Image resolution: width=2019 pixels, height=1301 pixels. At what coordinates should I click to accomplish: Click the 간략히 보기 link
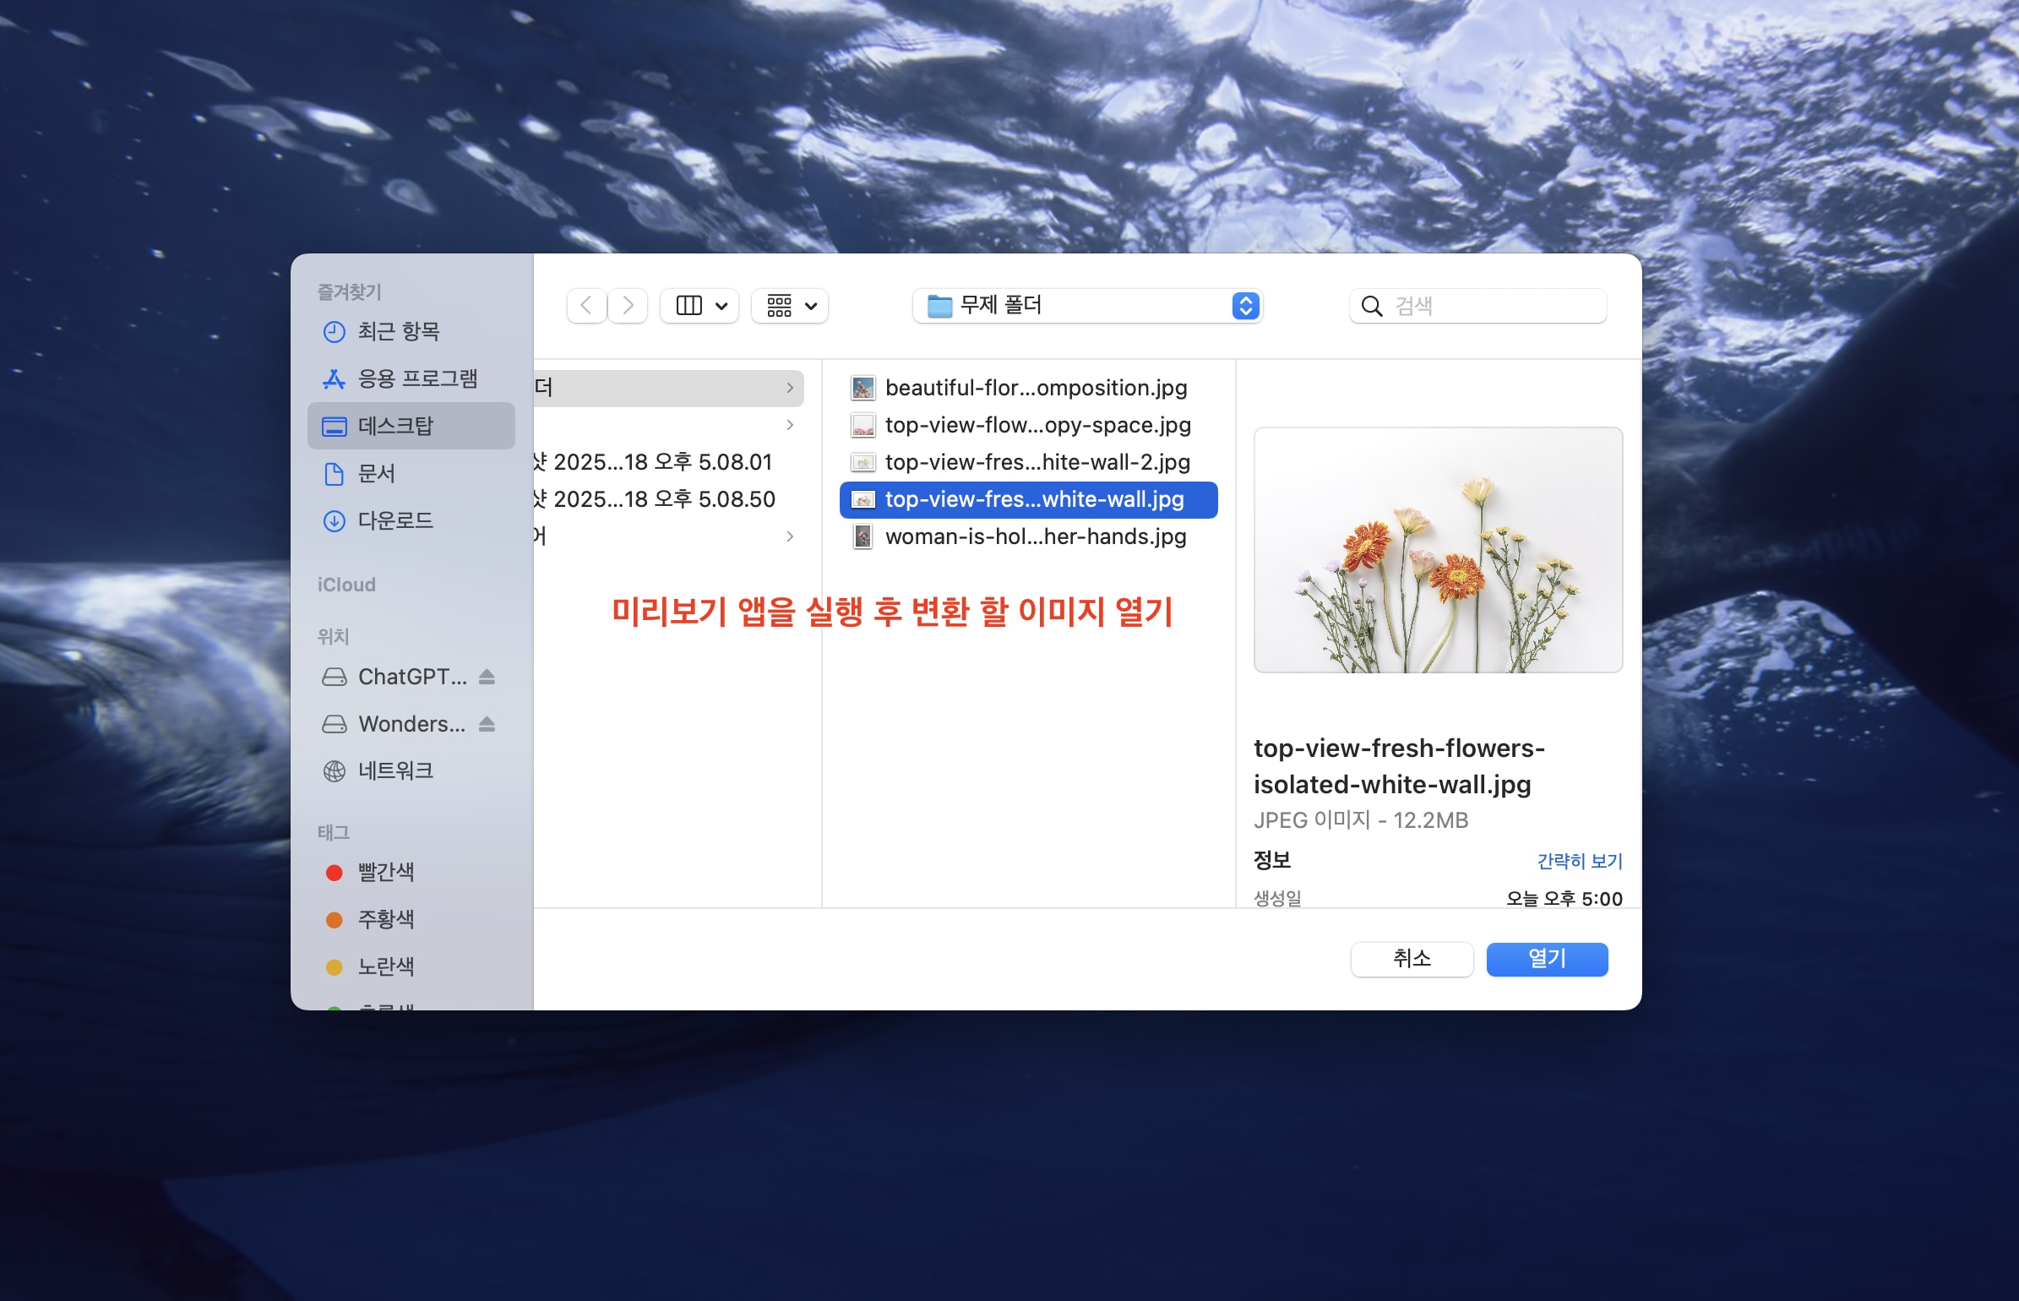[x=1579, y=861]
